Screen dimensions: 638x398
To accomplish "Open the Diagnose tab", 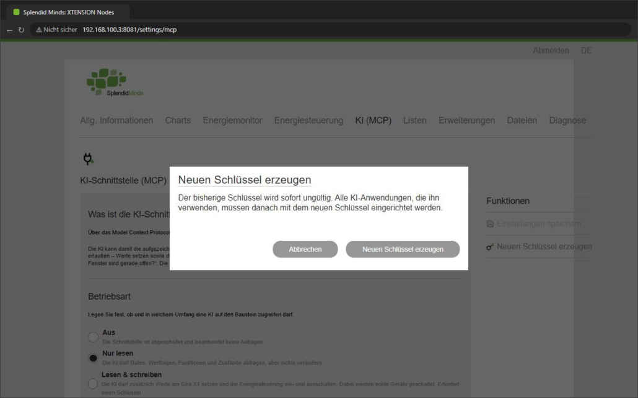I will (x=567, y=120).
